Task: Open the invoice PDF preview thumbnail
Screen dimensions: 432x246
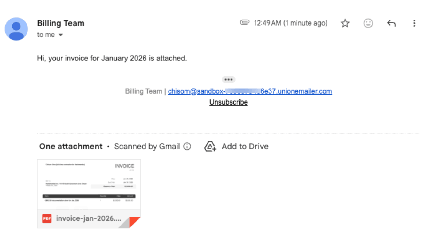Action: [89, 184]
